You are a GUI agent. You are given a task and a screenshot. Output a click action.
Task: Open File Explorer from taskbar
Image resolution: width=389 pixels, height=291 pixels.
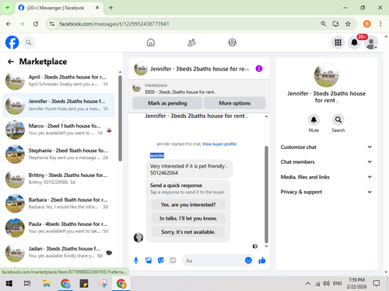click(x=47, y=283)
